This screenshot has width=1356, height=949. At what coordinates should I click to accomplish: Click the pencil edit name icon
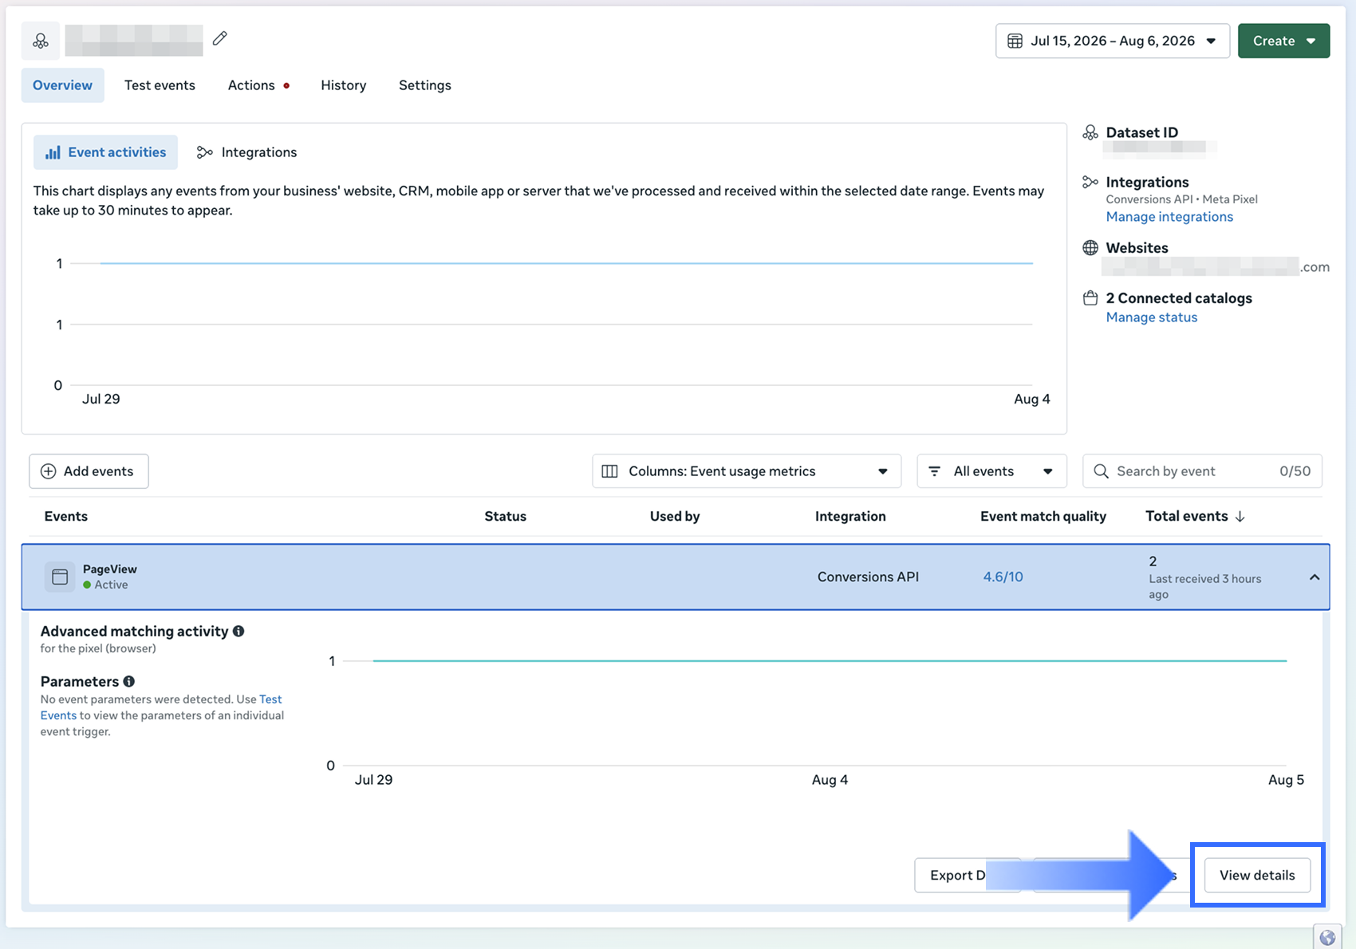coord(220,38)
